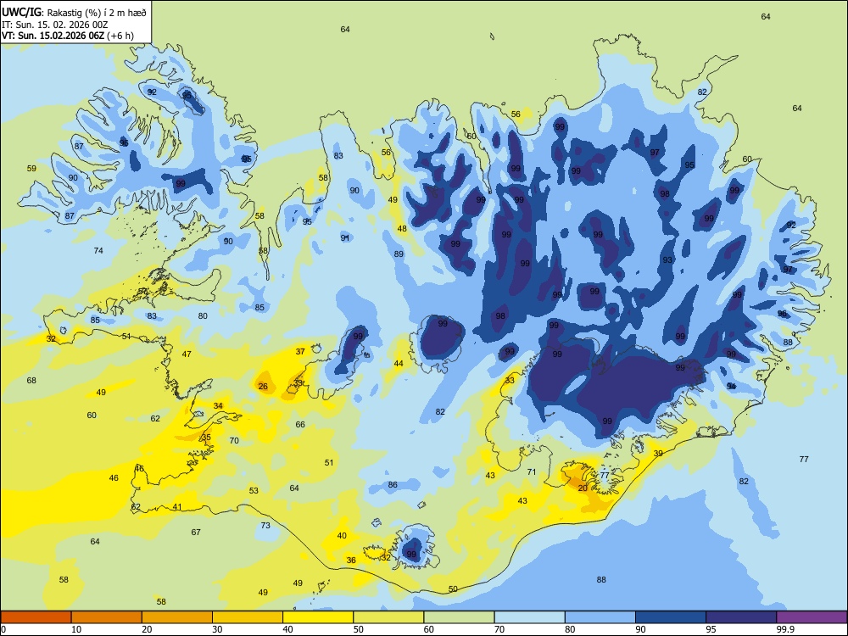This screenshot has width=848, height=636.
Task: Click the 67 humidity value on the map
Action: 196,532
